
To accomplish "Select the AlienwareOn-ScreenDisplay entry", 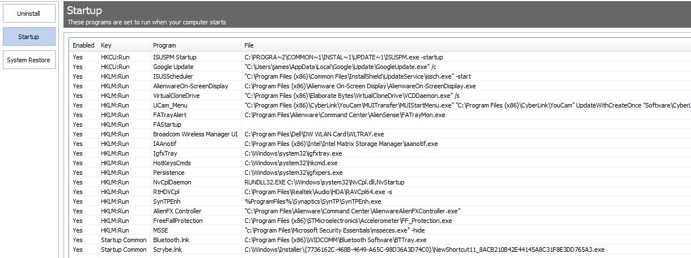I will [380, 86].
